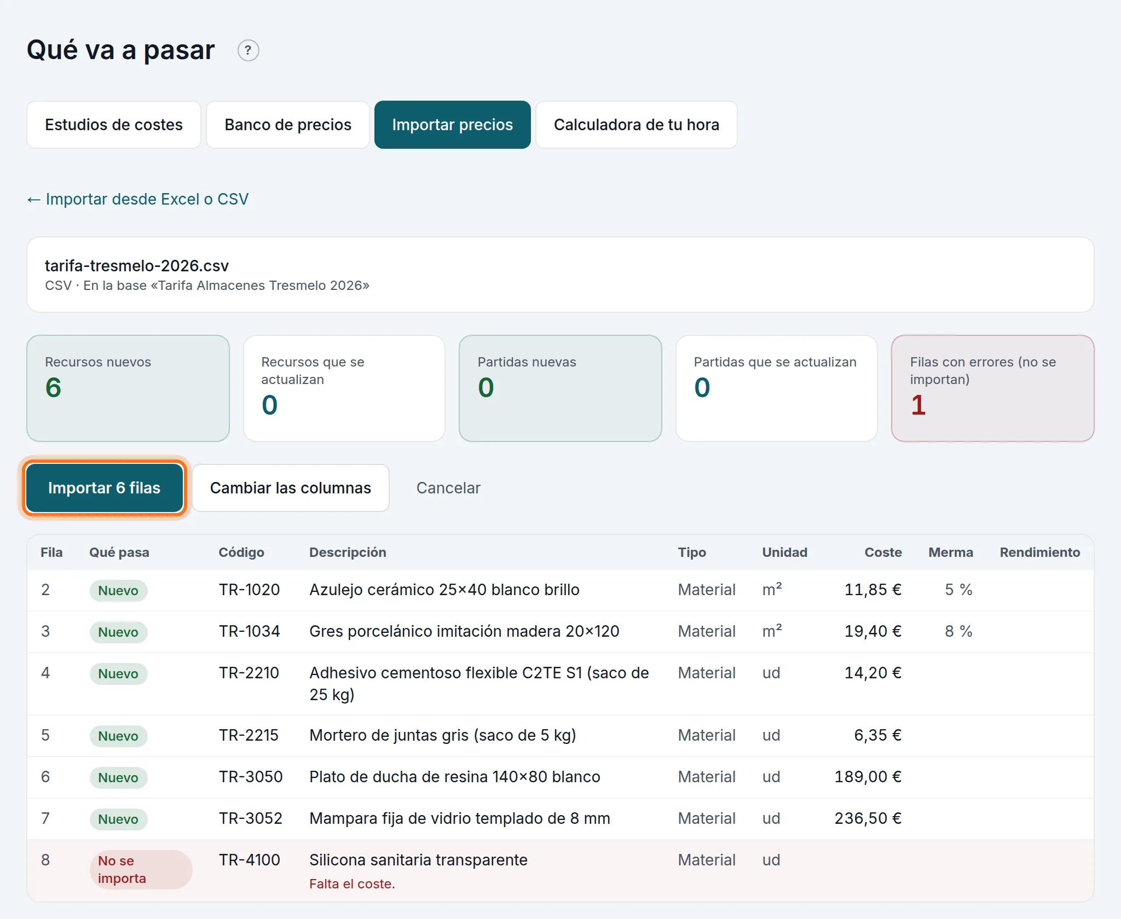Click code TR-3050 in the table
Viewport: 1121px width, 919px height.
251,777
